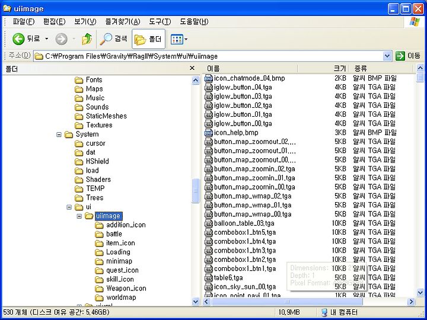Screen dimensions: 427x320
Task: Click folder tree vertical scrollbar thumb
Action: click(196, 190)
